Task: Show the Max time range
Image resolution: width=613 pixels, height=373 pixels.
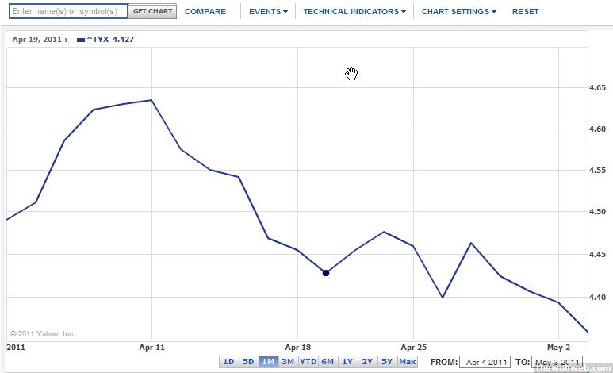Action: (x=408, y=362)
